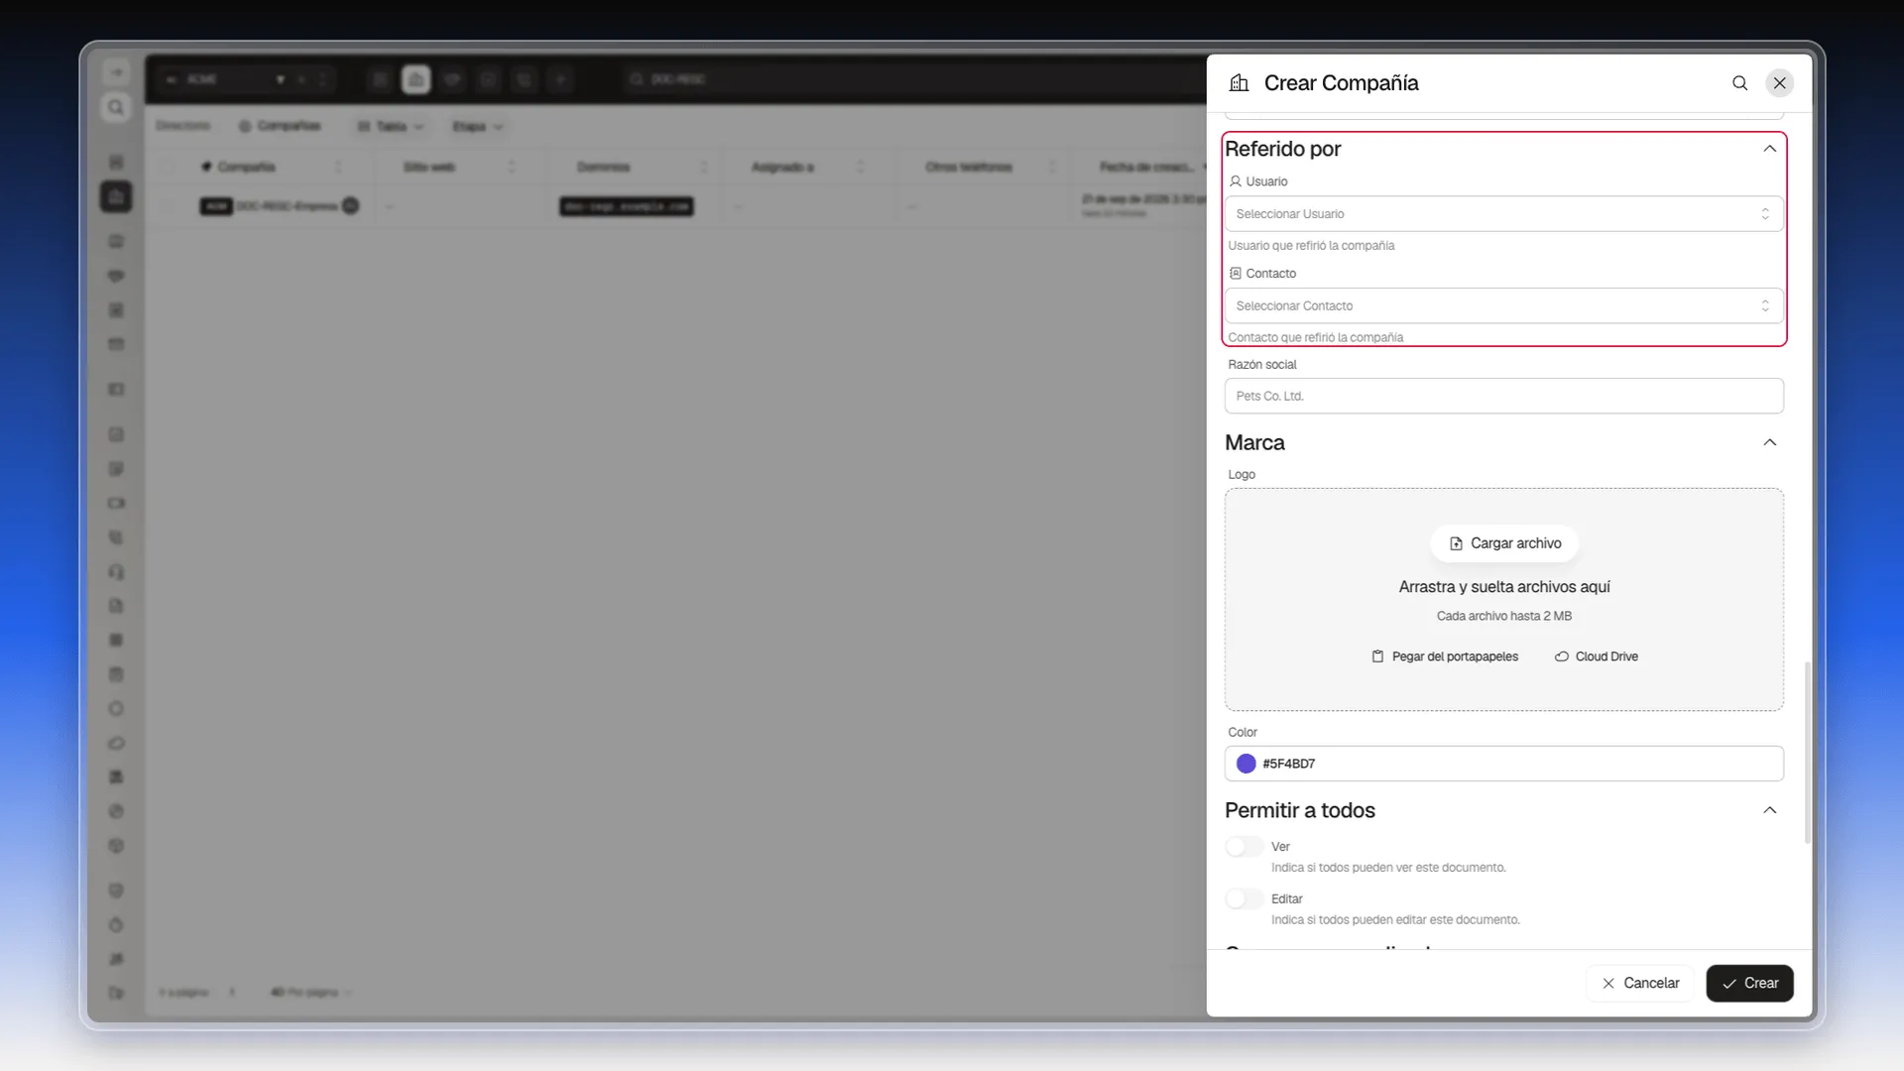
Task: Click the #5F4BD7 color input field
Action: point(1503,764)
